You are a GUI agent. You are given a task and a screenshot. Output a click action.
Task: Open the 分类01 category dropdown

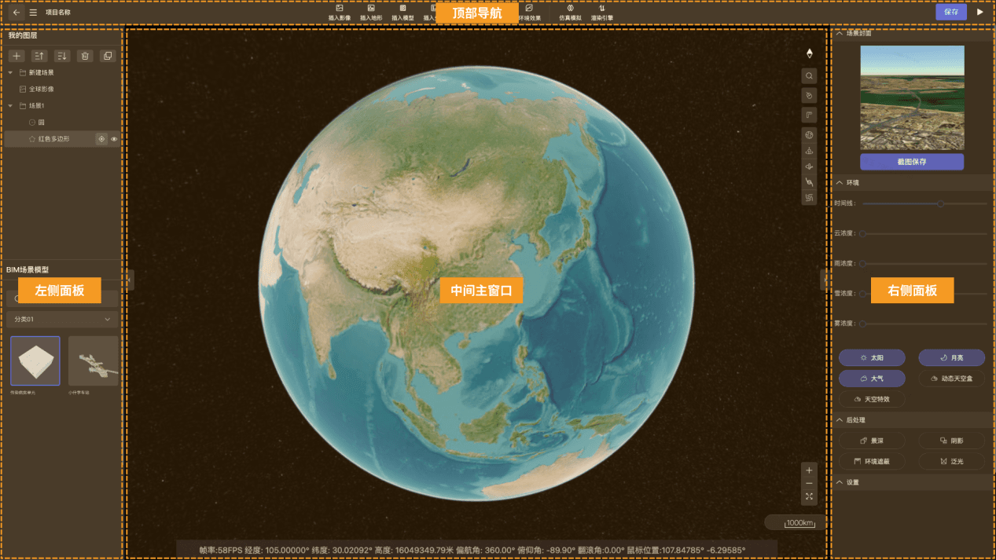pos(61,320)
